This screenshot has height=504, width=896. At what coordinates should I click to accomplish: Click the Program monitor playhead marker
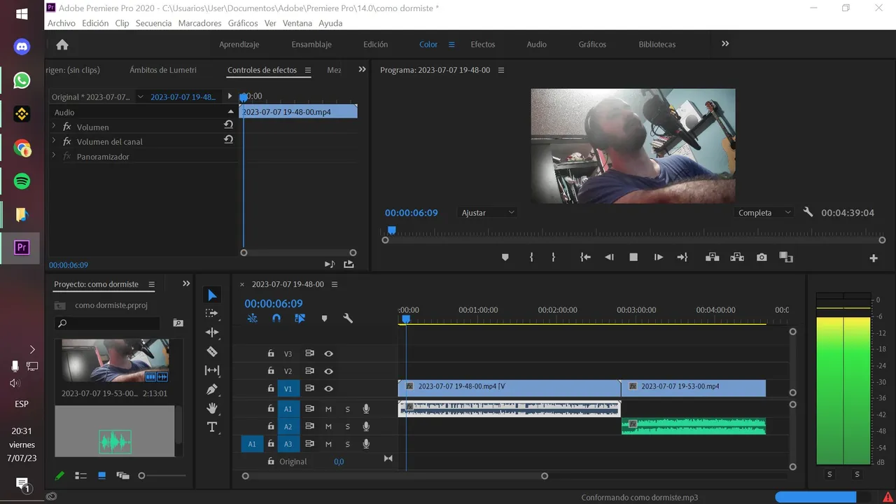tap(392, 230)
